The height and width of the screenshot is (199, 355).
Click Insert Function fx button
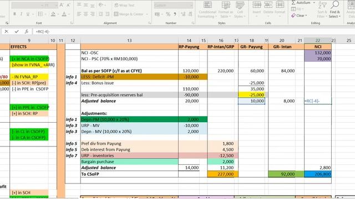[27, 32]
